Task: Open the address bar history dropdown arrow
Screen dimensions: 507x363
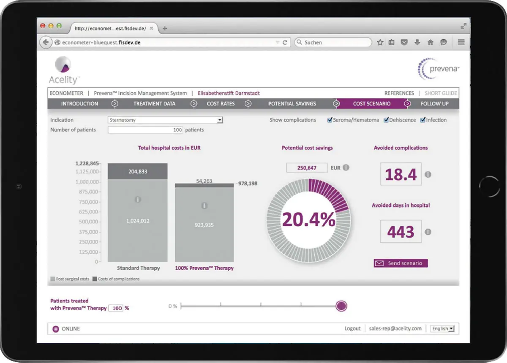Action: coord(277,43)
